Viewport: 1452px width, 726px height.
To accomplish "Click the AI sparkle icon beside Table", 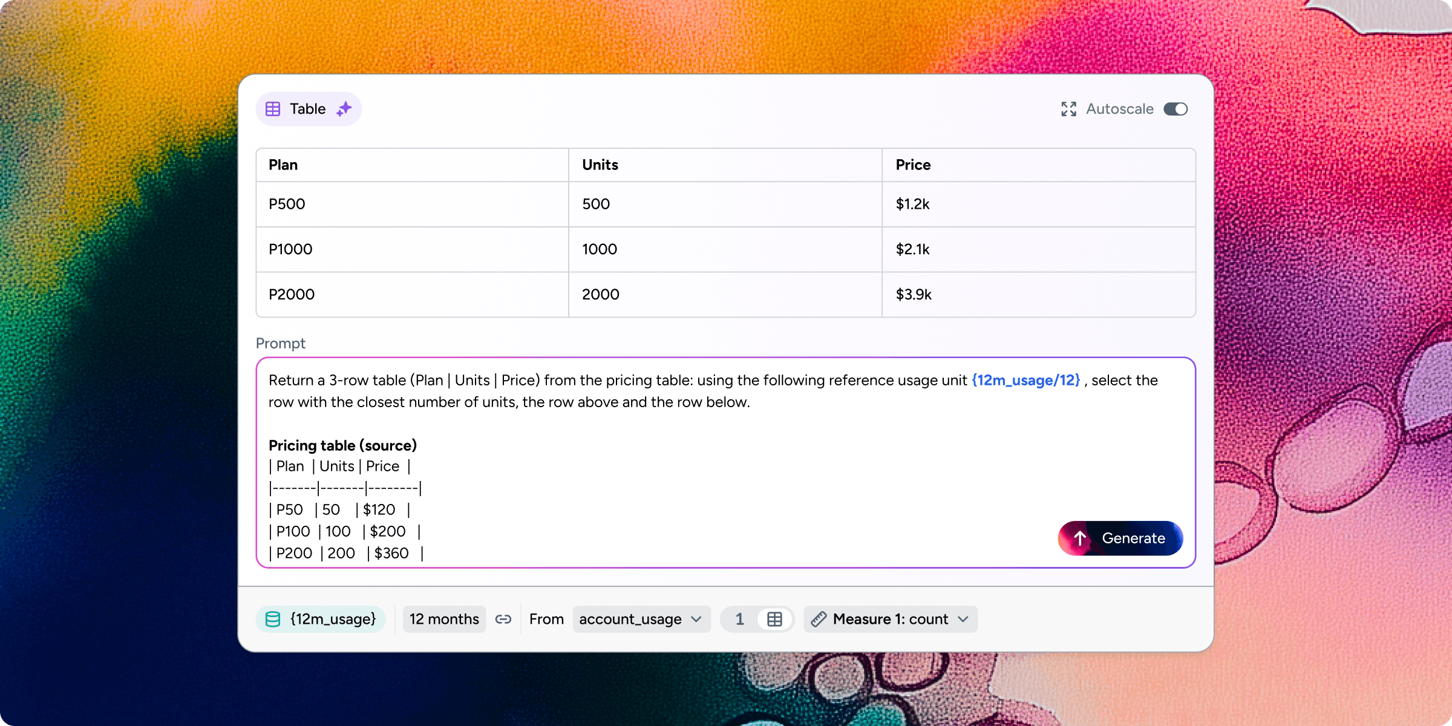I will point(344,109).
